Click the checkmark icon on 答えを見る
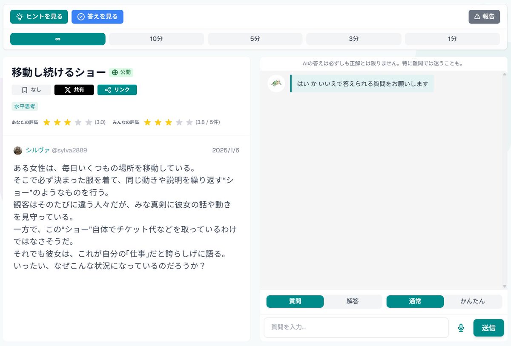Screen dimensions: 511x346 coord(81,17)
